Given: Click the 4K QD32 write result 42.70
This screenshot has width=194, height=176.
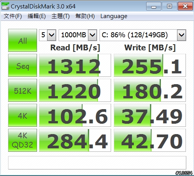Looking at the screenshot, I should point(150,140).
